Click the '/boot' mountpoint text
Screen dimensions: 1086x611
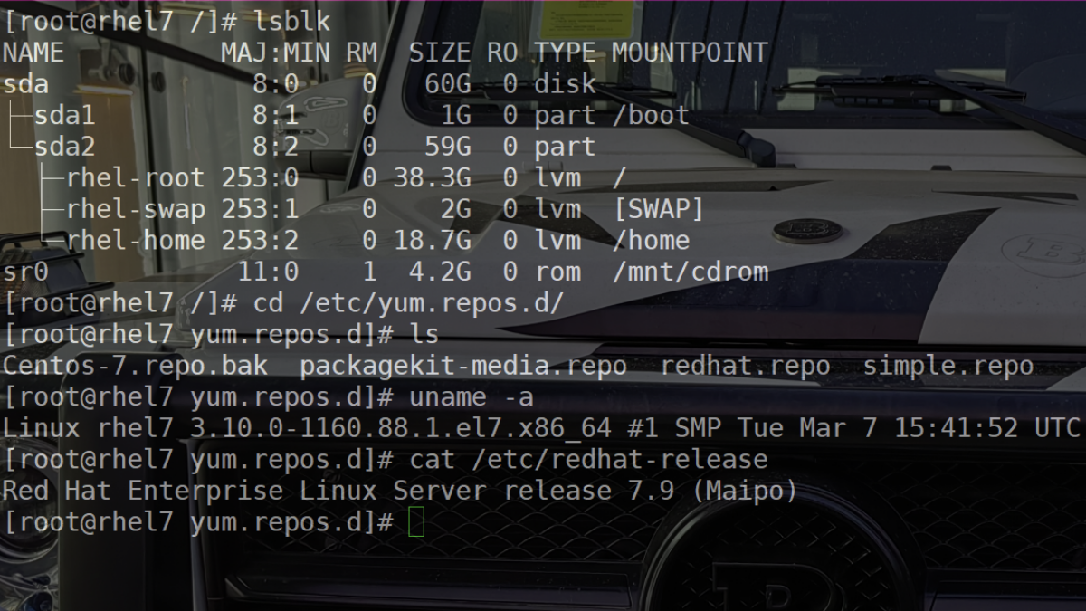(651, 116)
